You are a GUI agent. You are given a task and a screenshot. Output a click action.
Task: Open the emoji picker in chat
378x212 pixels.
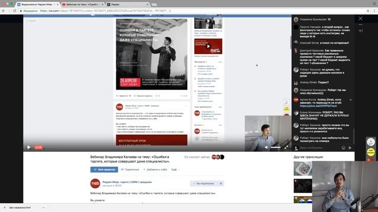point(343,148)
